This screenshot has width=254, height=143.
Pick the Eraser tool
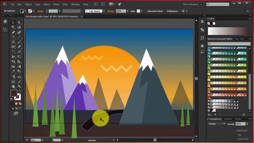pyautogui.click(x=19, y=47)
